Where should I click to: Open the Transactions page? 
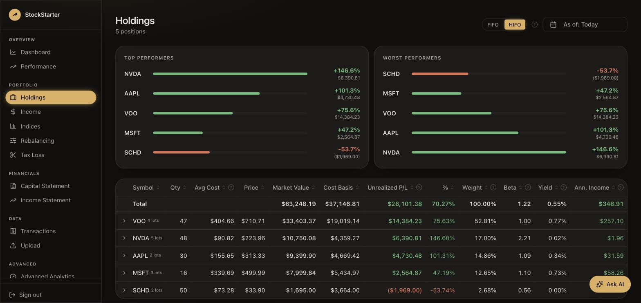click(51, 231)
